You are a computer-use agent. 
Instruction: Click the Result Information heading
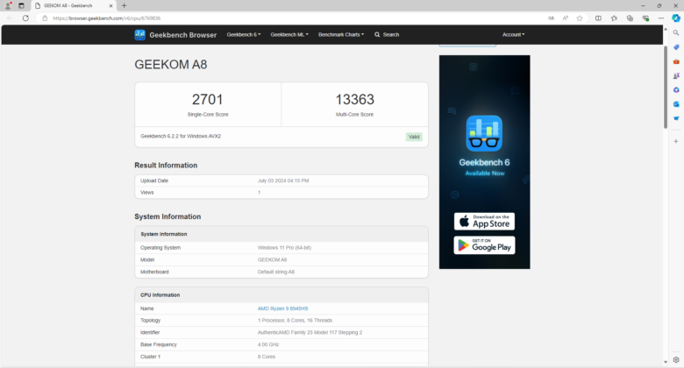(166, 166)
